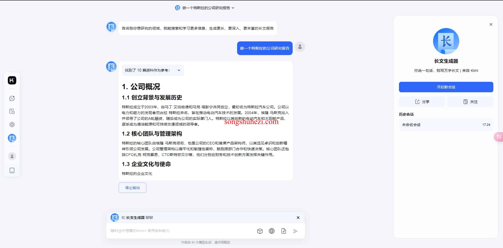Viewport: 503px width, 248px height.
Task: Click the cube Kimi+ icon in the input box
Action: click(x=260, y=231)
